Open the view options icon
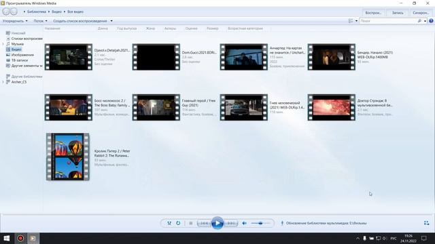The height and width of the screenshot is (244, 435). tap(351, 21)
